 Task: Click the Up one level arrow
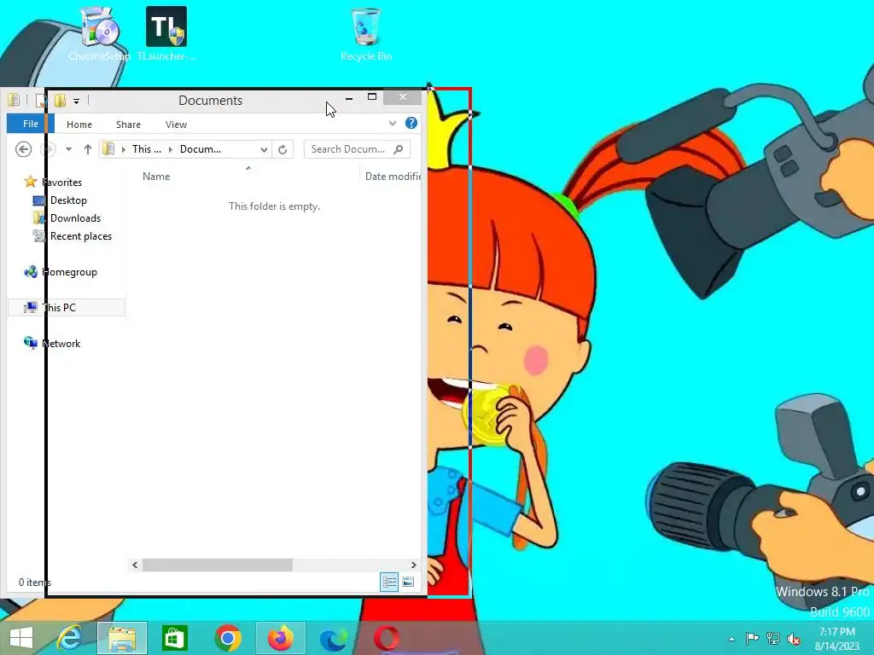88,149
